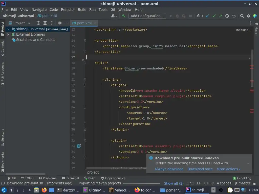Image resolution: width=259 pixels, height=194 pixels.
Task: Open Firefox from the taskbar
Action: [44, 190]
